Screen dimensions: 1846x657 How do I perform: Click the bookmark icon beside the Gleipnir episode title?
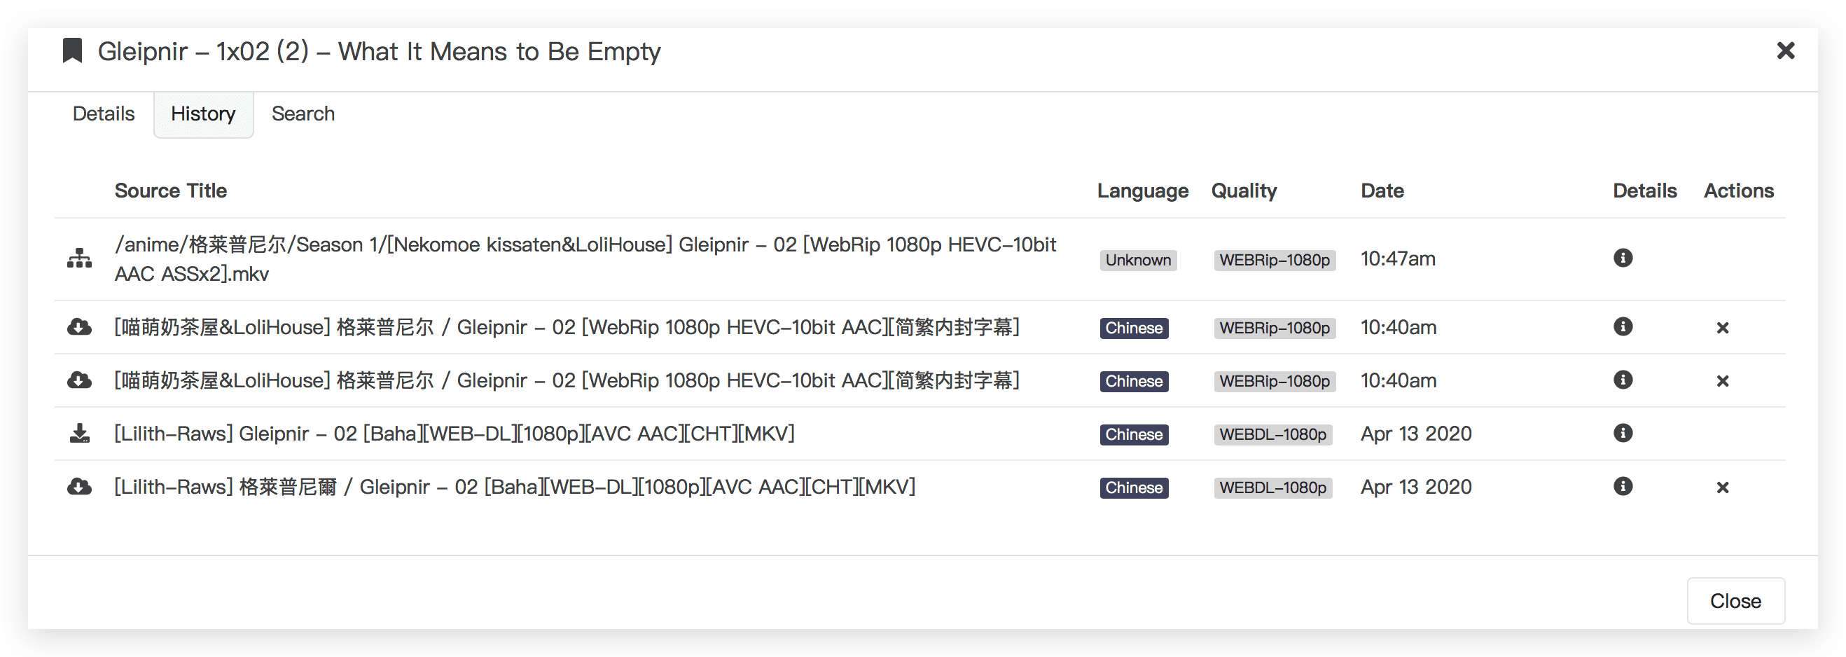click(72, 51)
